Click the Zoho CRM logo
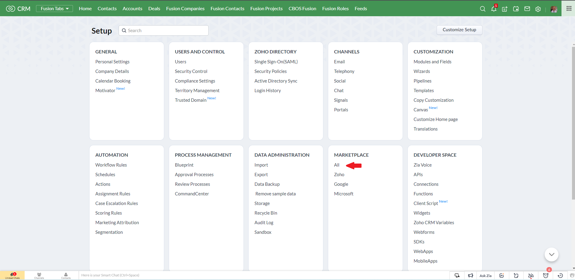Image resolution: width=575 pixels, height=280 pixels. (18, 9)
